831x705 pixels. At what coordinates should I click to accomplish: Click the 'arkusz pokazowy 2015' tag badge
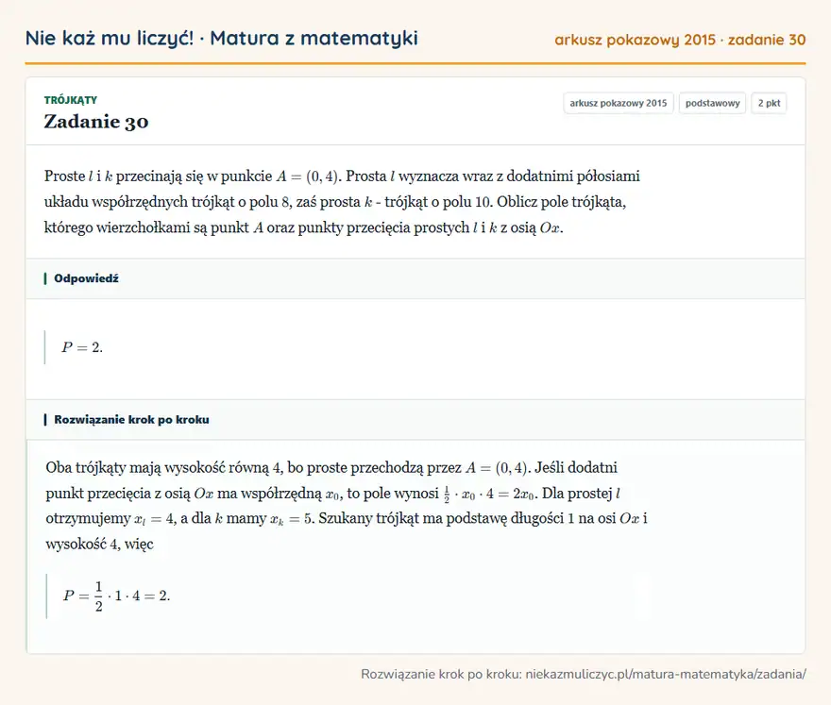(x=619, y=103)
